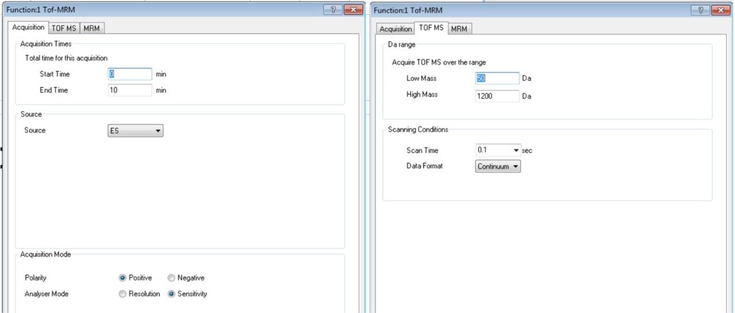Click the help button in the Acquisition Times window

pos(333,10)
